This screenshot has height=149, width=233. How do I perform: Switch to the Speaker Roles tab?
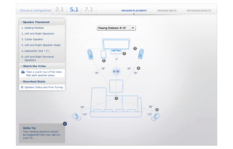click(x=167, y=11)
